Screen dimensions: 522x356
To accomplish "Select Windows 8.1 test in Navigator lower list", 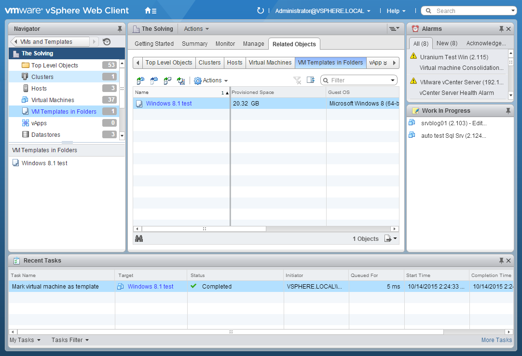I will coord(44,163).
